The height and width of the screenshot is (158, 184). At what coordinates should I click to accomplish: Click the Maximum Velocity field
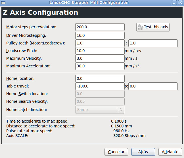100,58
